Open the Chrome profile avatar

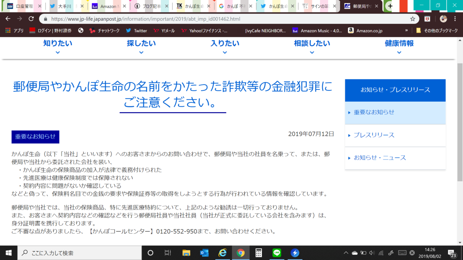(x=443, y=18)
